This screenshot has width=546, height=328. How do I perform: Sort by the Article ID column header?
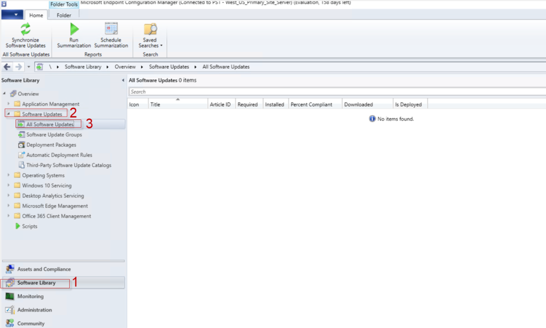pos(221,104)
